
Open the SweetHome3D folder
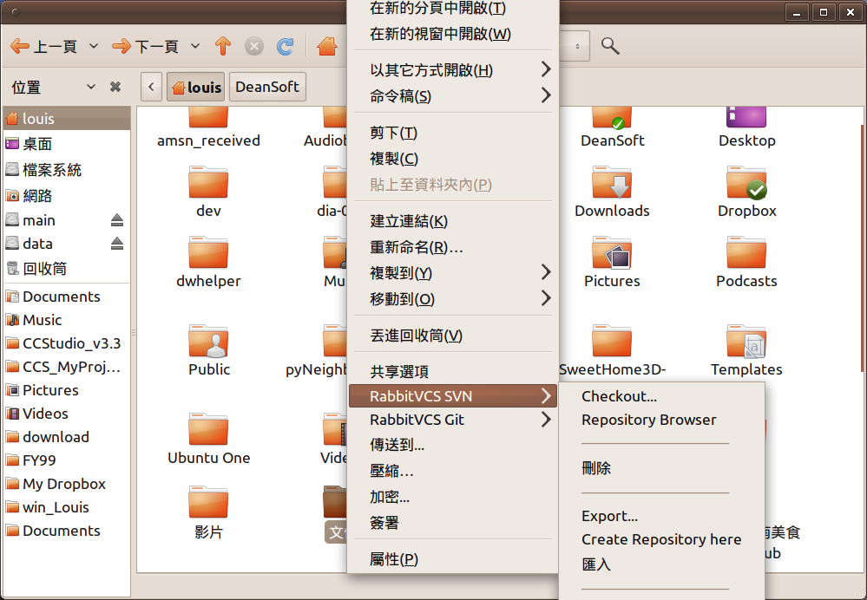[612, 350]
